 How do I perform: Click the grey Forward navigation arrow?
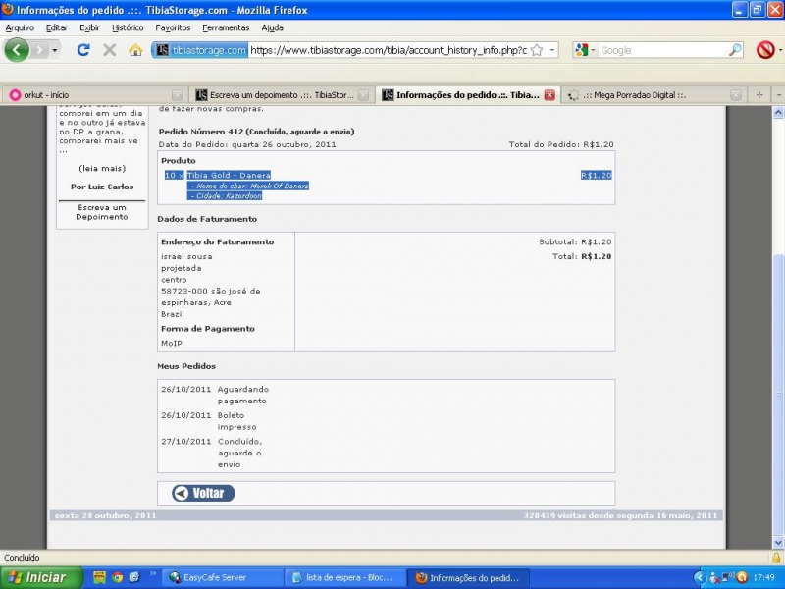click(x=39, y=50)
